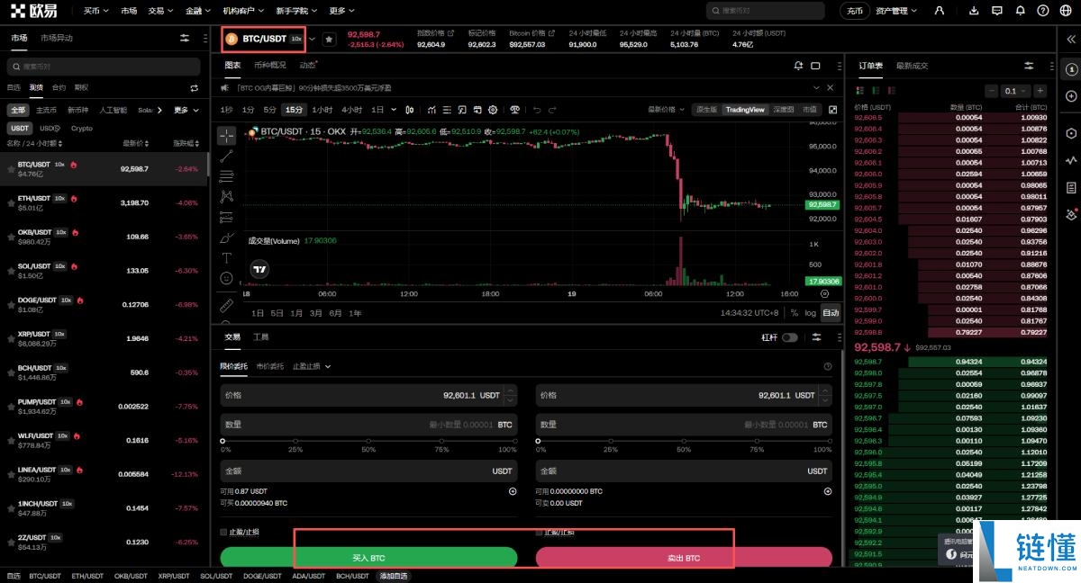1081x583 pixels.
Task: Favorite BTC/USDT with the star icon
Action: (329, 40)
